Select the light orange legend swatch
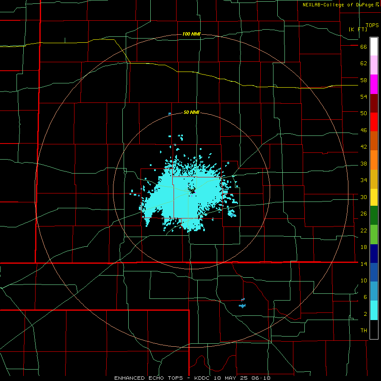The height and width of the screenshot is (381, 381). [x=374, y=160]
